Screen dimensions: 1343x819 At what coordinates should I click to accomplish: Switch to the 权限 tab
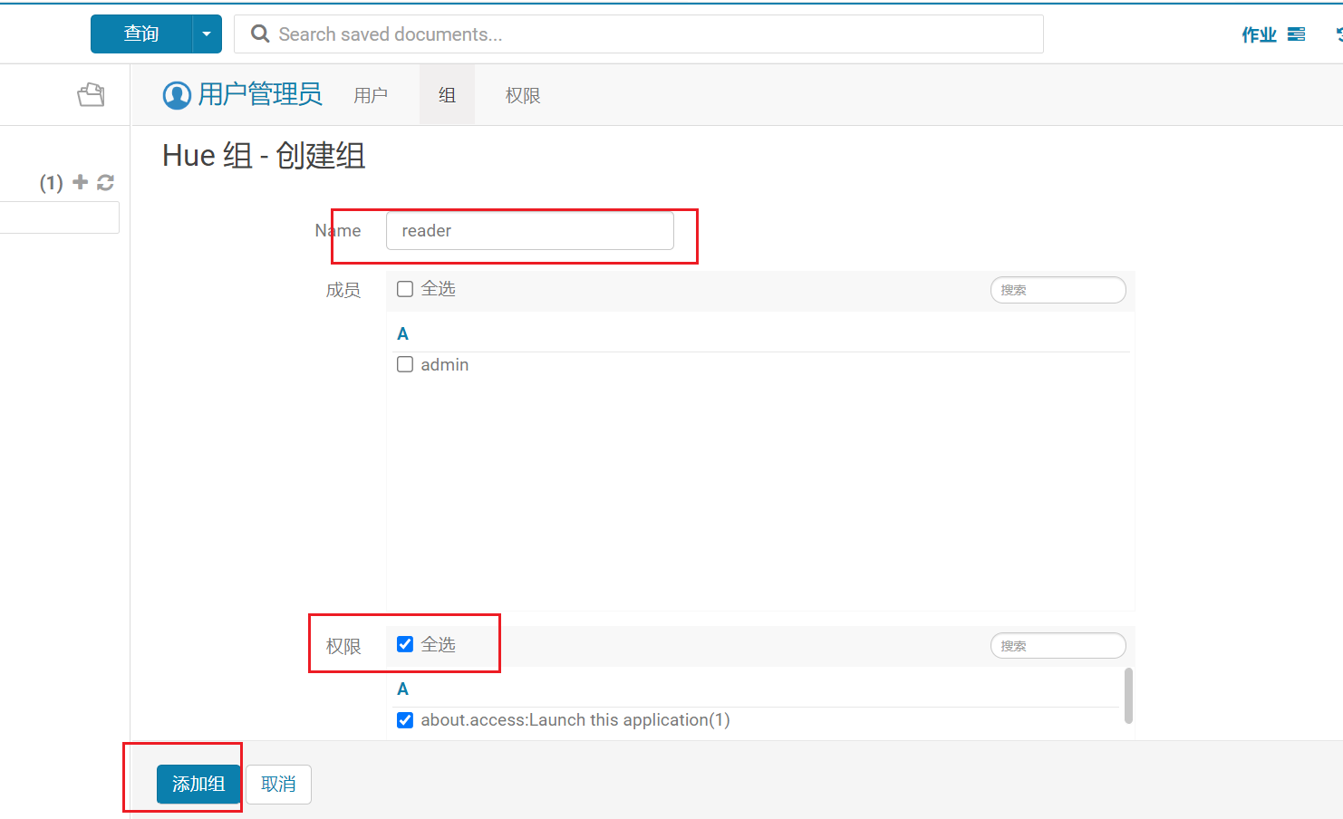click(x=523, y=95)
